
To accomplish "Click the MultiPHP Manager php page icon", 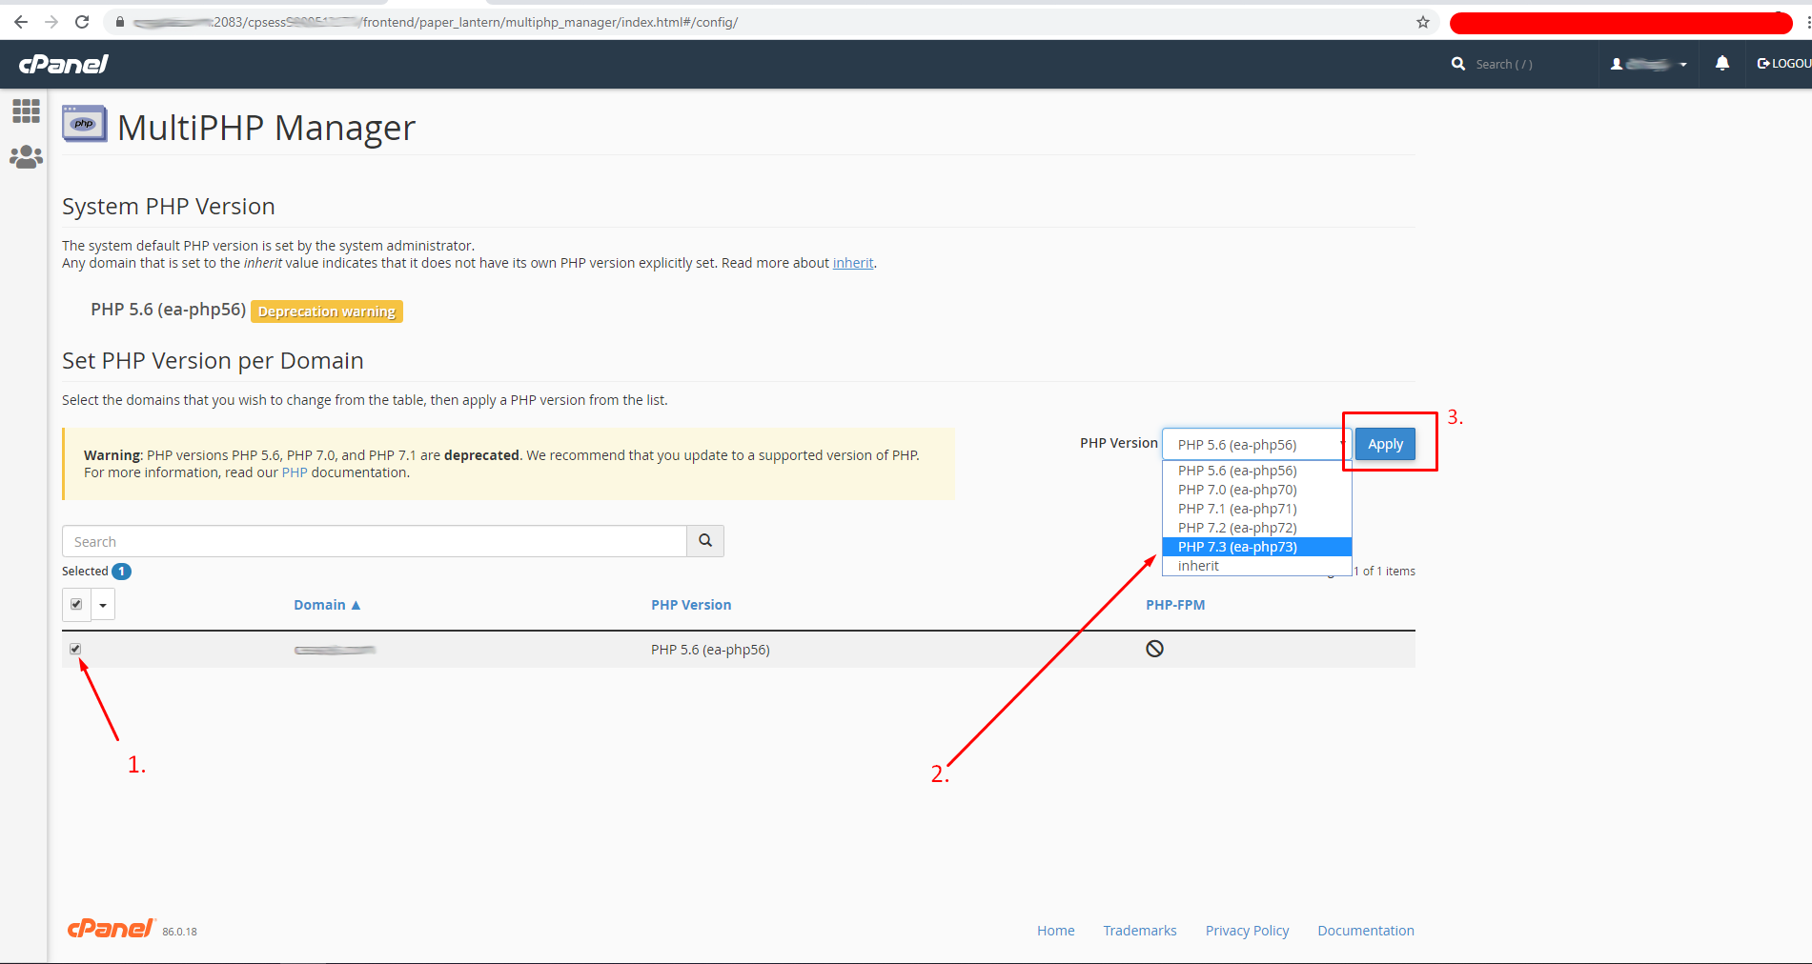I will [x=85, y=124].
